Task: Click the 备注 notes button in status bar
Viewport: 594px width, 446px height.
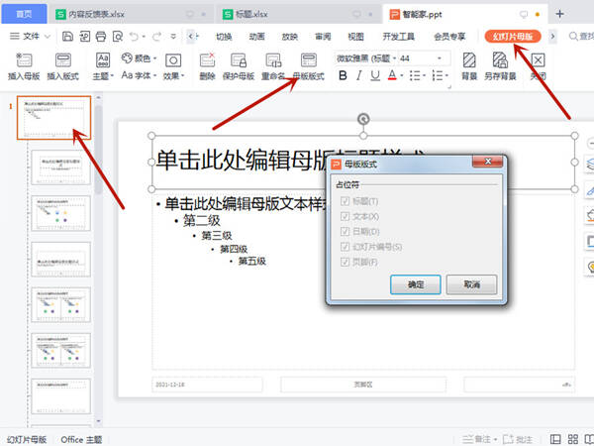Action: click(x=479, y=439)
